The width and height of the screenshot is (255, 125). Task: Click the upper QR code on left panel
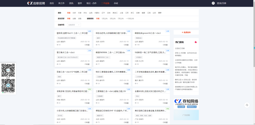(8, 70)
